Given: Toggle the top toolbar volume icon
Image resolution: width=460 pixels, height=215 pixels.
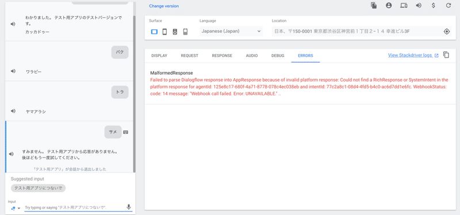Looking at the screenshot, I should coord(419,6).
